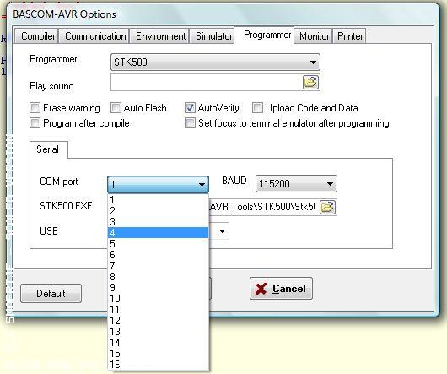Select COM-port 2 from list
This screenshot has height=374, width=447.
159,210
